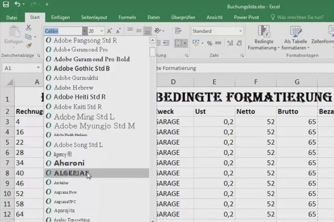Open the Seitenlayout ribbon tab
This screenshot has height=222, width=334.
(94, 17)
